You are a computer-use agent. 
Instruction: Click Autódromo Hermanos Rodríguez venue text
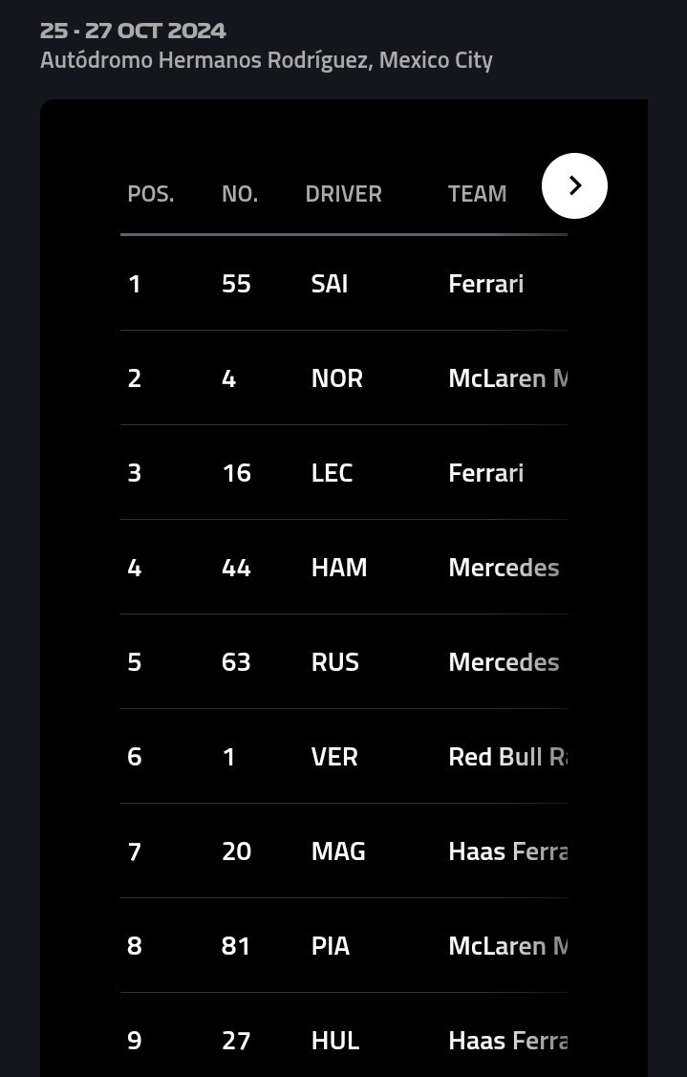pyautogui.click(x=266, y=60)
